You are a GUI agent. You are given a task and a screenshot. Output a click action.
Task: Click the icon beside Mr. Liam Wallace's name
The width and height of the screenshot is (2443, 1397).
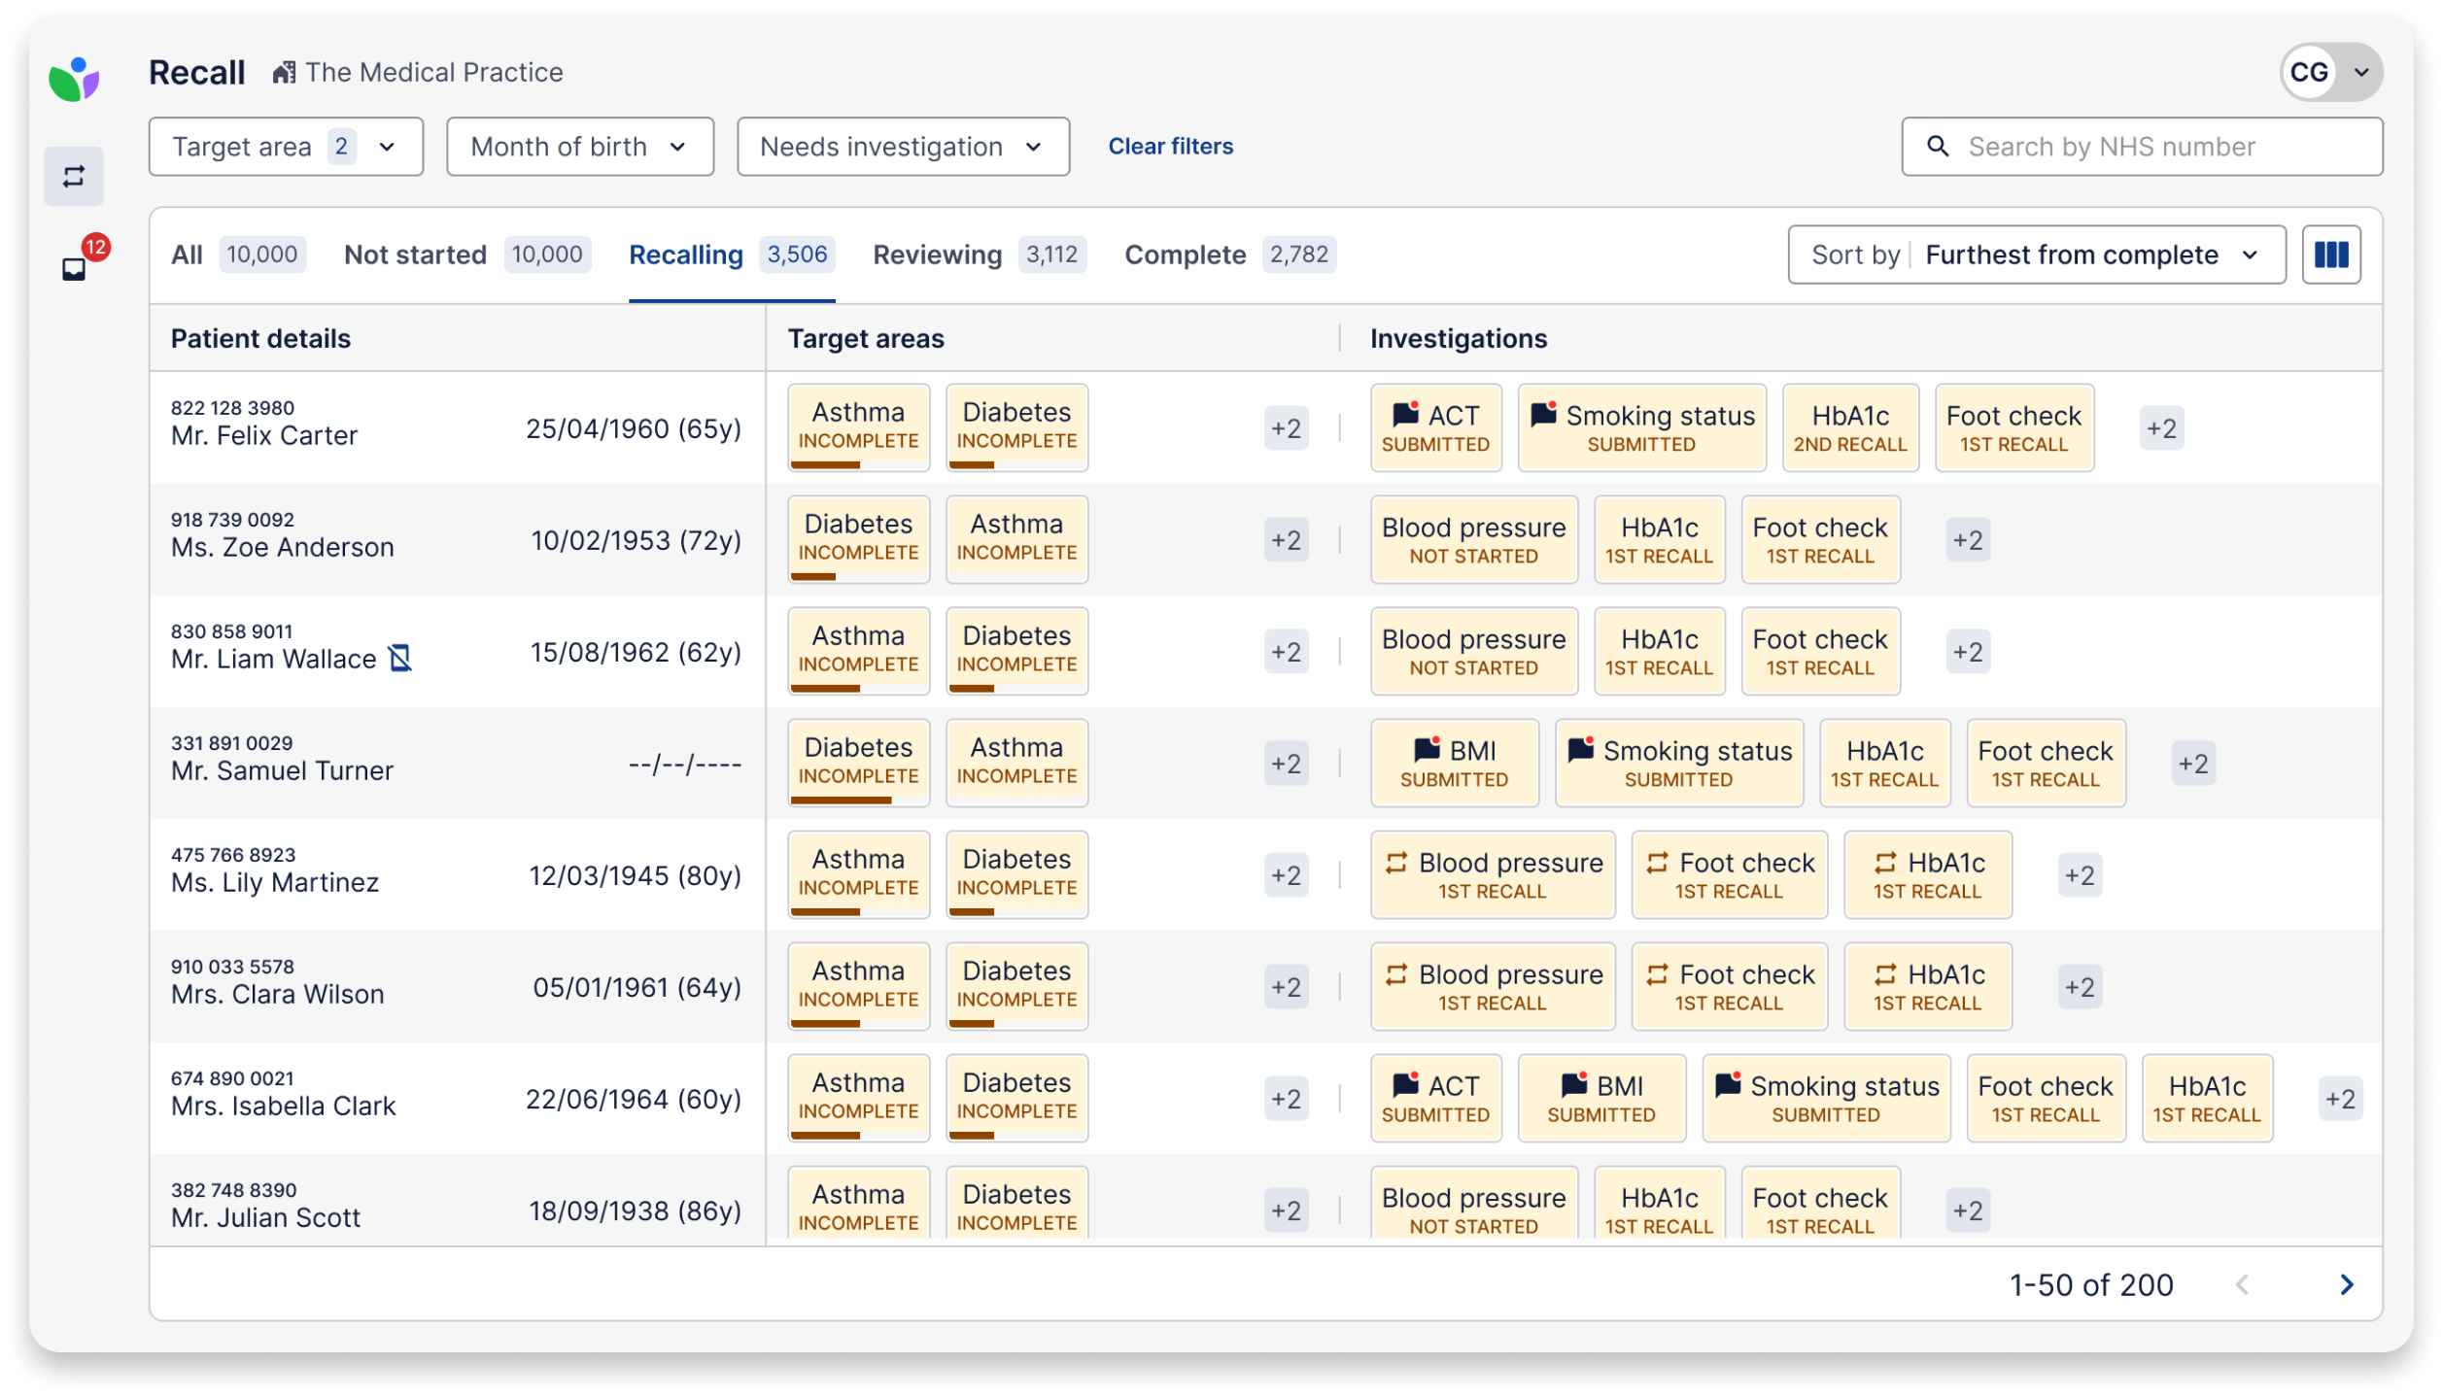(x=398, y=658)
